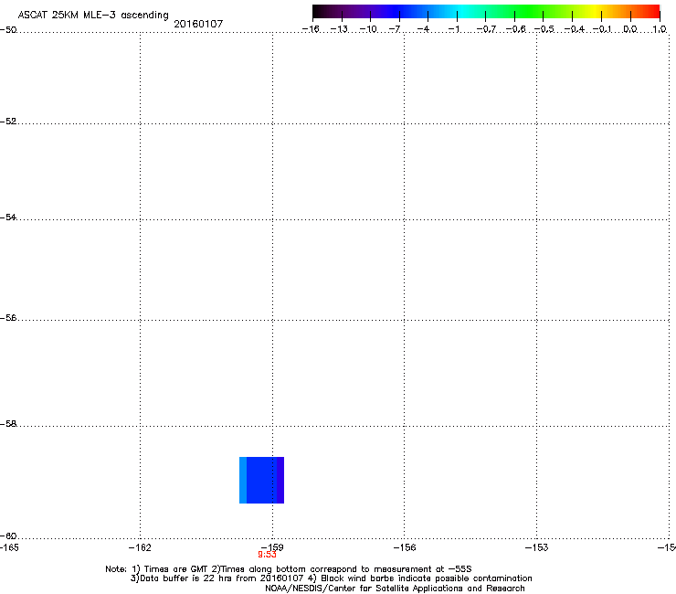Click the -52 latitude axis label

8,122
